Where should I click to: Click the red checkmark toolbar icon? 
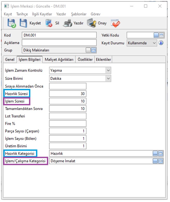(115, 23)
